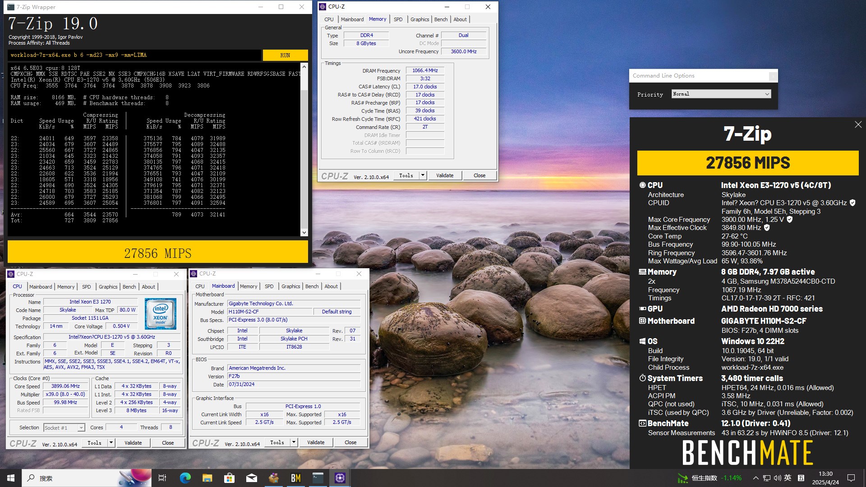Screen dimensions: 866x487
Task: Click the box-shaped app icon in the taskbar
Action: tap(273, 478)
